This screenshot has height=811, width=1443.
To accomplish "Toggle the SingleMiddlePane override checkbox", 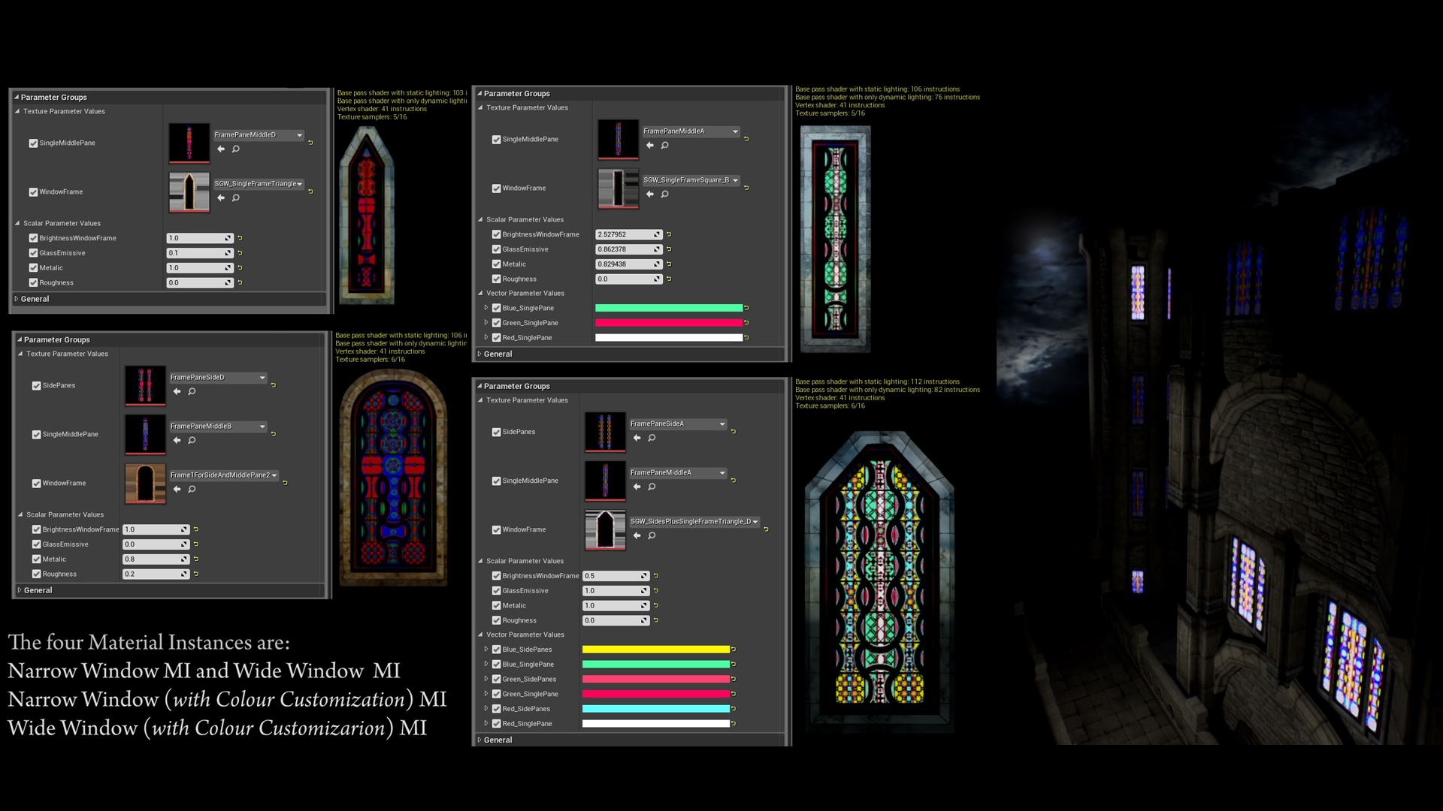I will tap(33, 143).
